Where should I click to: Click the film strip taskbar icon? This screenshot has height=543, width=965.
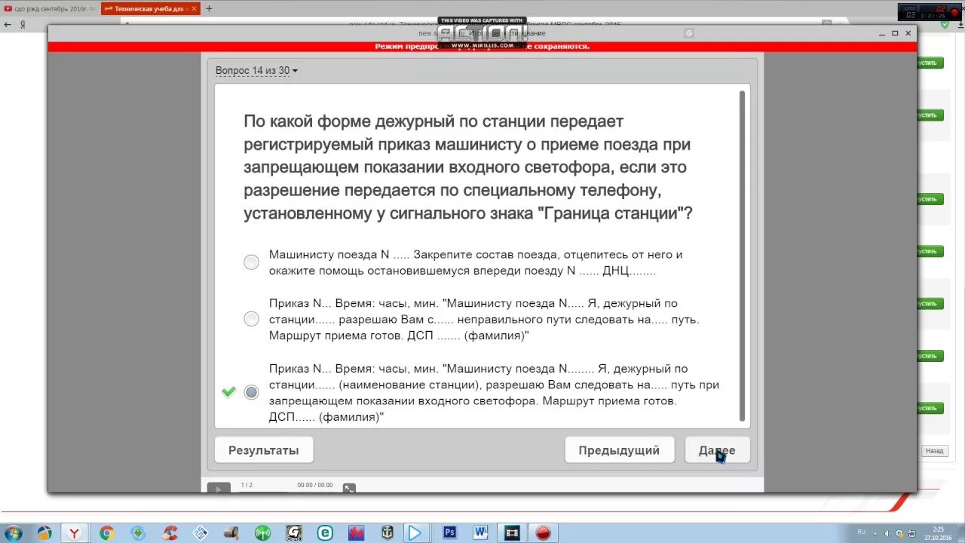pos(512,533)
